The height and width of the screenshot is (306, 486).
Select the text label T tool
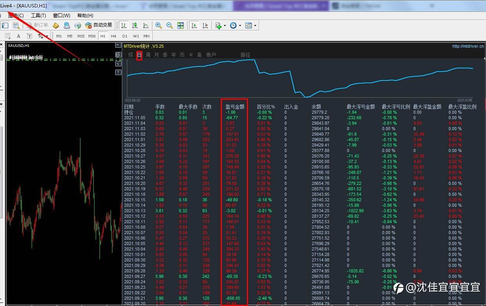pos(29,36)
